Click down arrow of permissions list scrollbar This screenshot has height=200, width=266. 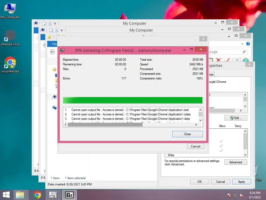point(245,155)
